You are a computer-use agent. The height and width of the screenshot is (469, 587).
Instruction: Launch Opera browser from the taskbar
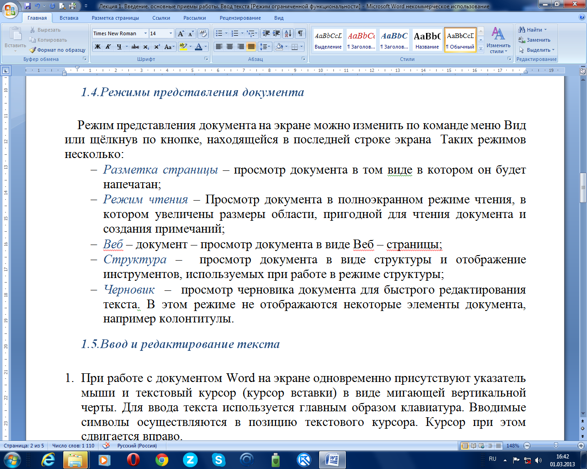133,459
